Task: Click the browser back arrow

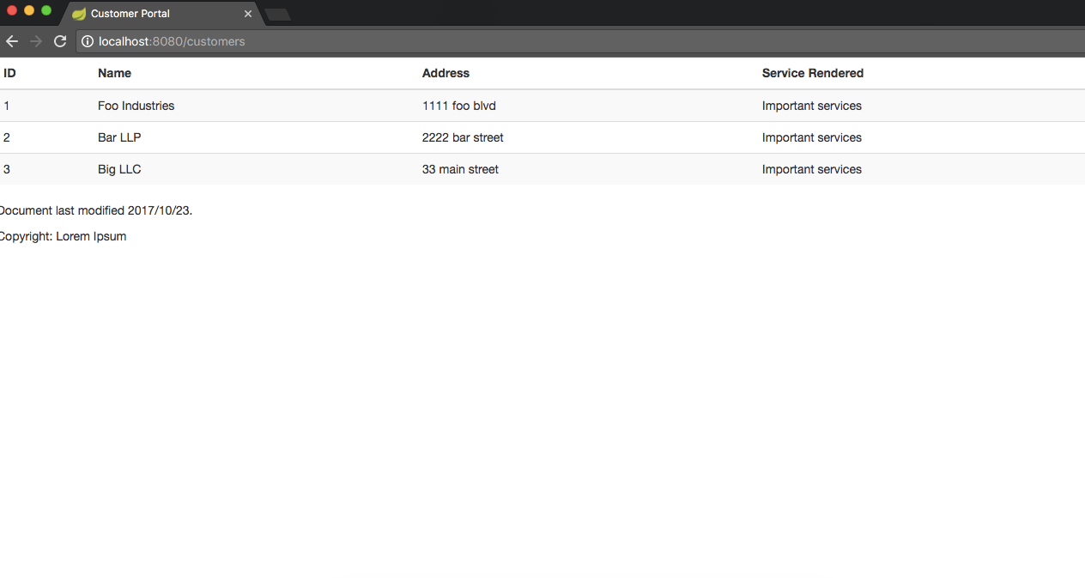Action: [12, 41]
